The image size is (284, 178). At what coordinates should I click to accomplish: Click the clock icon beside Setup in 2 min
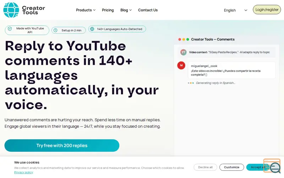pyautogui.click(x=56, y=30)
